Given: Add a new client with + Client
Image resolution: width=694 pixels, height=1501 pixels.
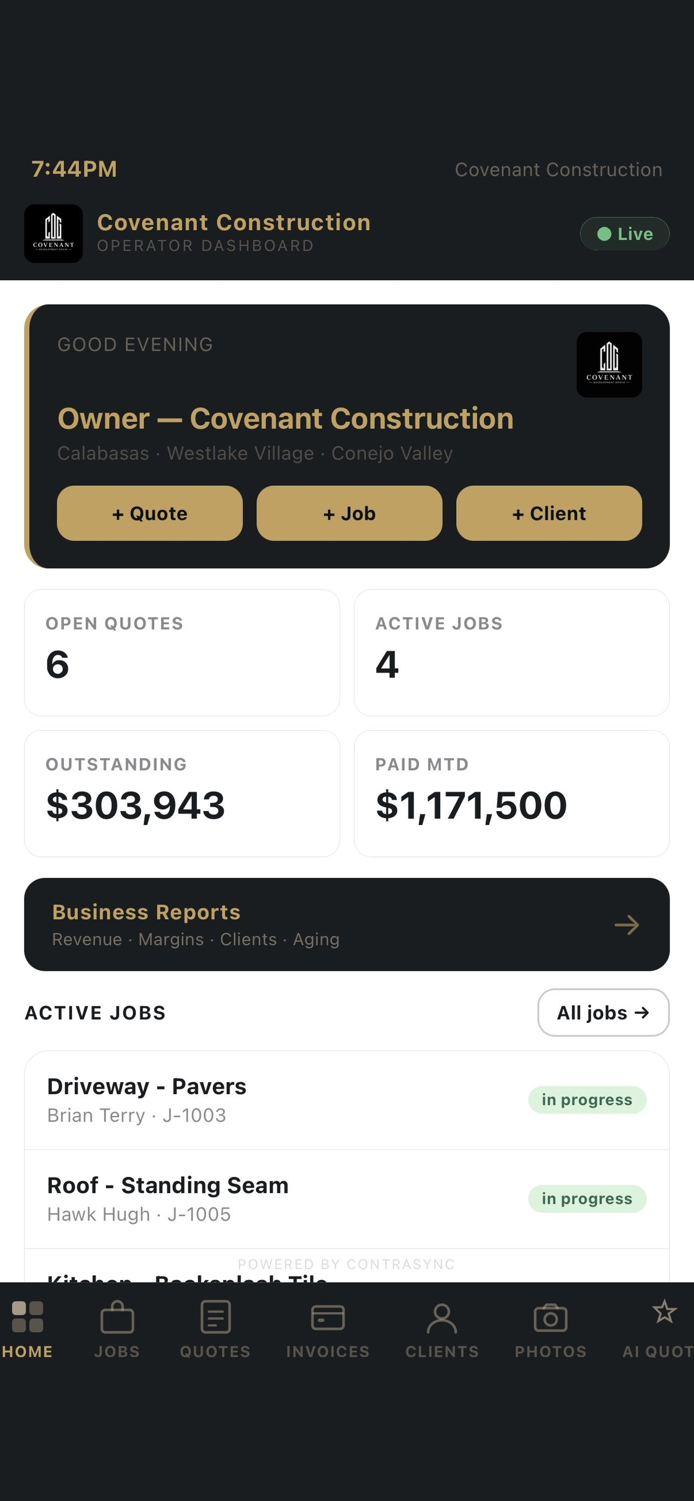Looking at the screenshot, I should (549, 513).
